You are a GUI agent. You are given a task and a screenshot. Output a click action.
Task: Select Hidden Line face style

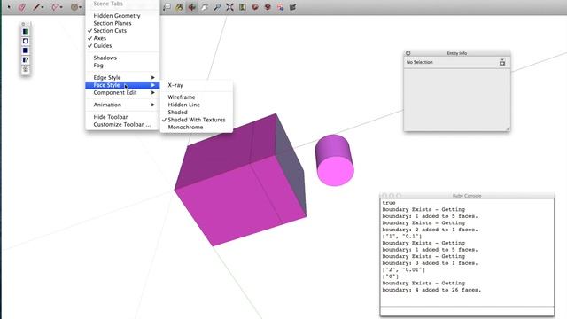pos(197,105)
